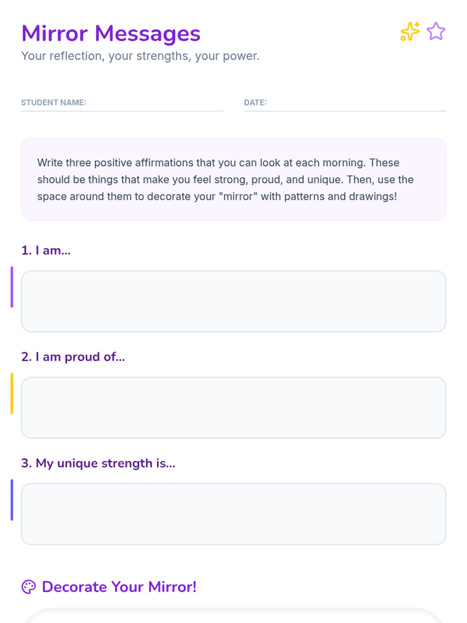Click the "DATE:" label
The image size is (467, 623).
click(255, 102)
